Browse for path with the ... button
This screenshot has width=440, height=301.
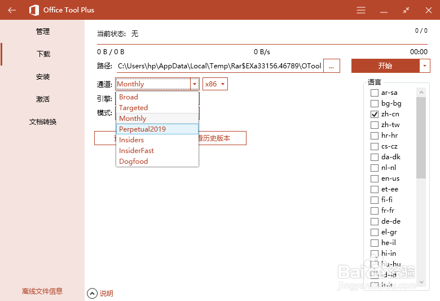tap(331, 66)
